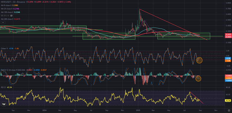This screenshot has width=232, height=113.
Task: Click the 2.00 level on the Fisher scale
Action: 227,51
